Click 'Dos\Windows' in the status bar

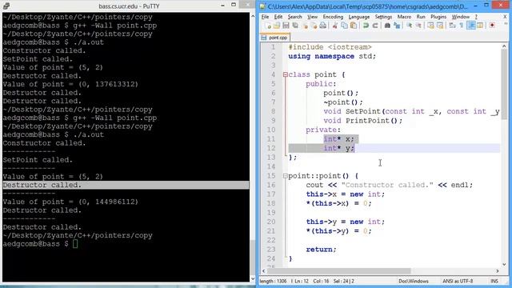pyautogui.click(x=414, y=281)
